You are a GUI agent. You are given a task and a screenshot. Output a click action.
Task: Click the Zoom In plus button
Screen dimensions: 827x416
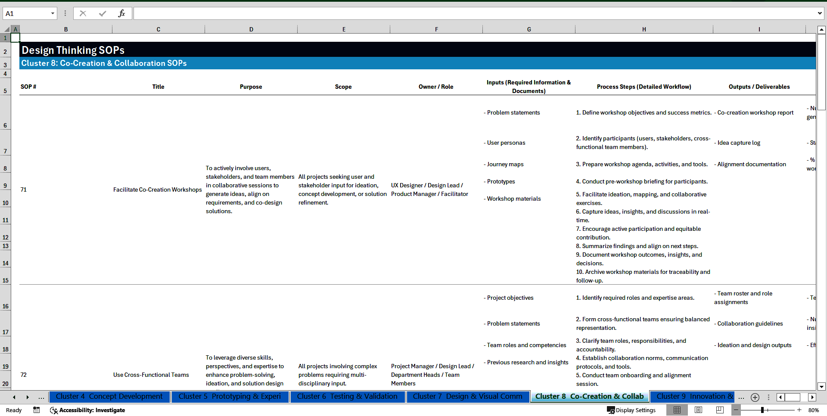pos(799,410)
